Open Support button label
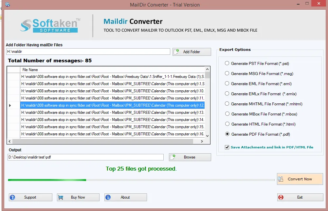 pyautogui.click(x=30, y=197)
